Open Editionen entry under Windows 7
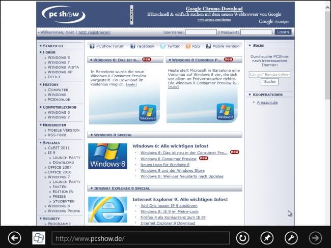The width and height of the screenshot is (331, 248). pos(63,192)
